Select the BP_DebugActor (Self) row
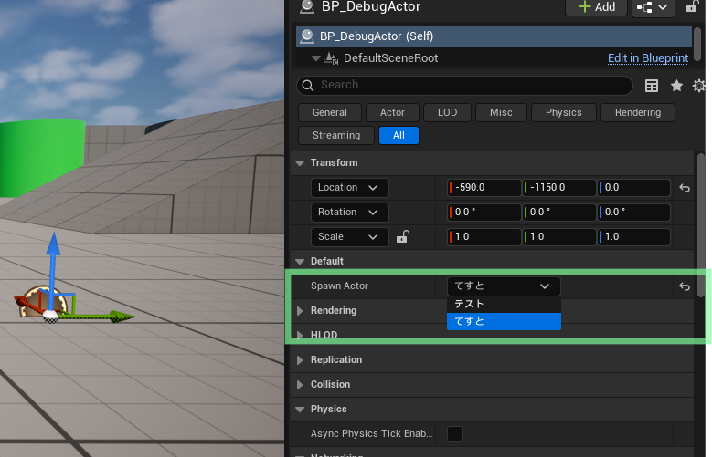 click(494, 36)
